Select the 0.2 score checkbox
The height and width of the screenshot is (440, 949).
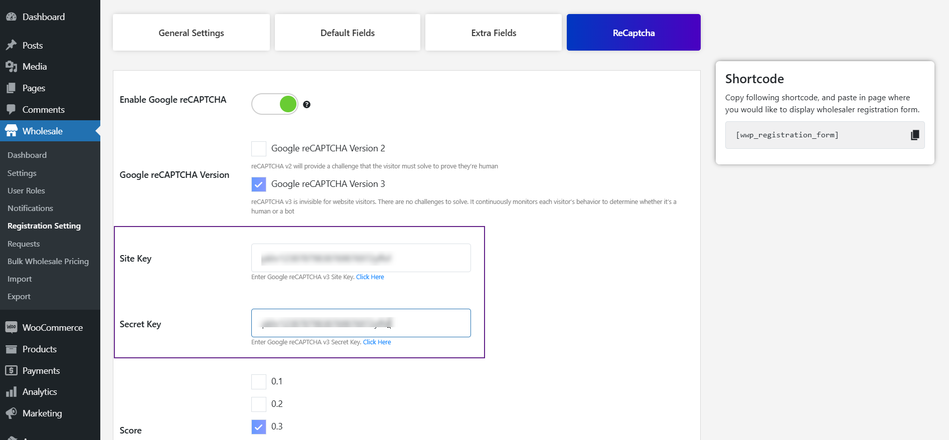coord(259,404)
